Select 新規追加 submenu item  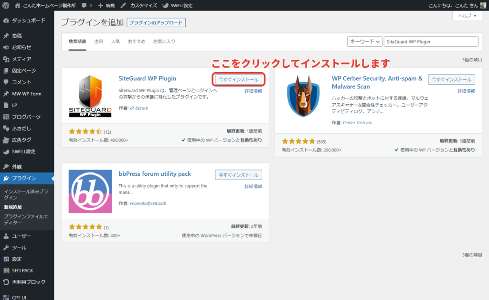(13, 207)
